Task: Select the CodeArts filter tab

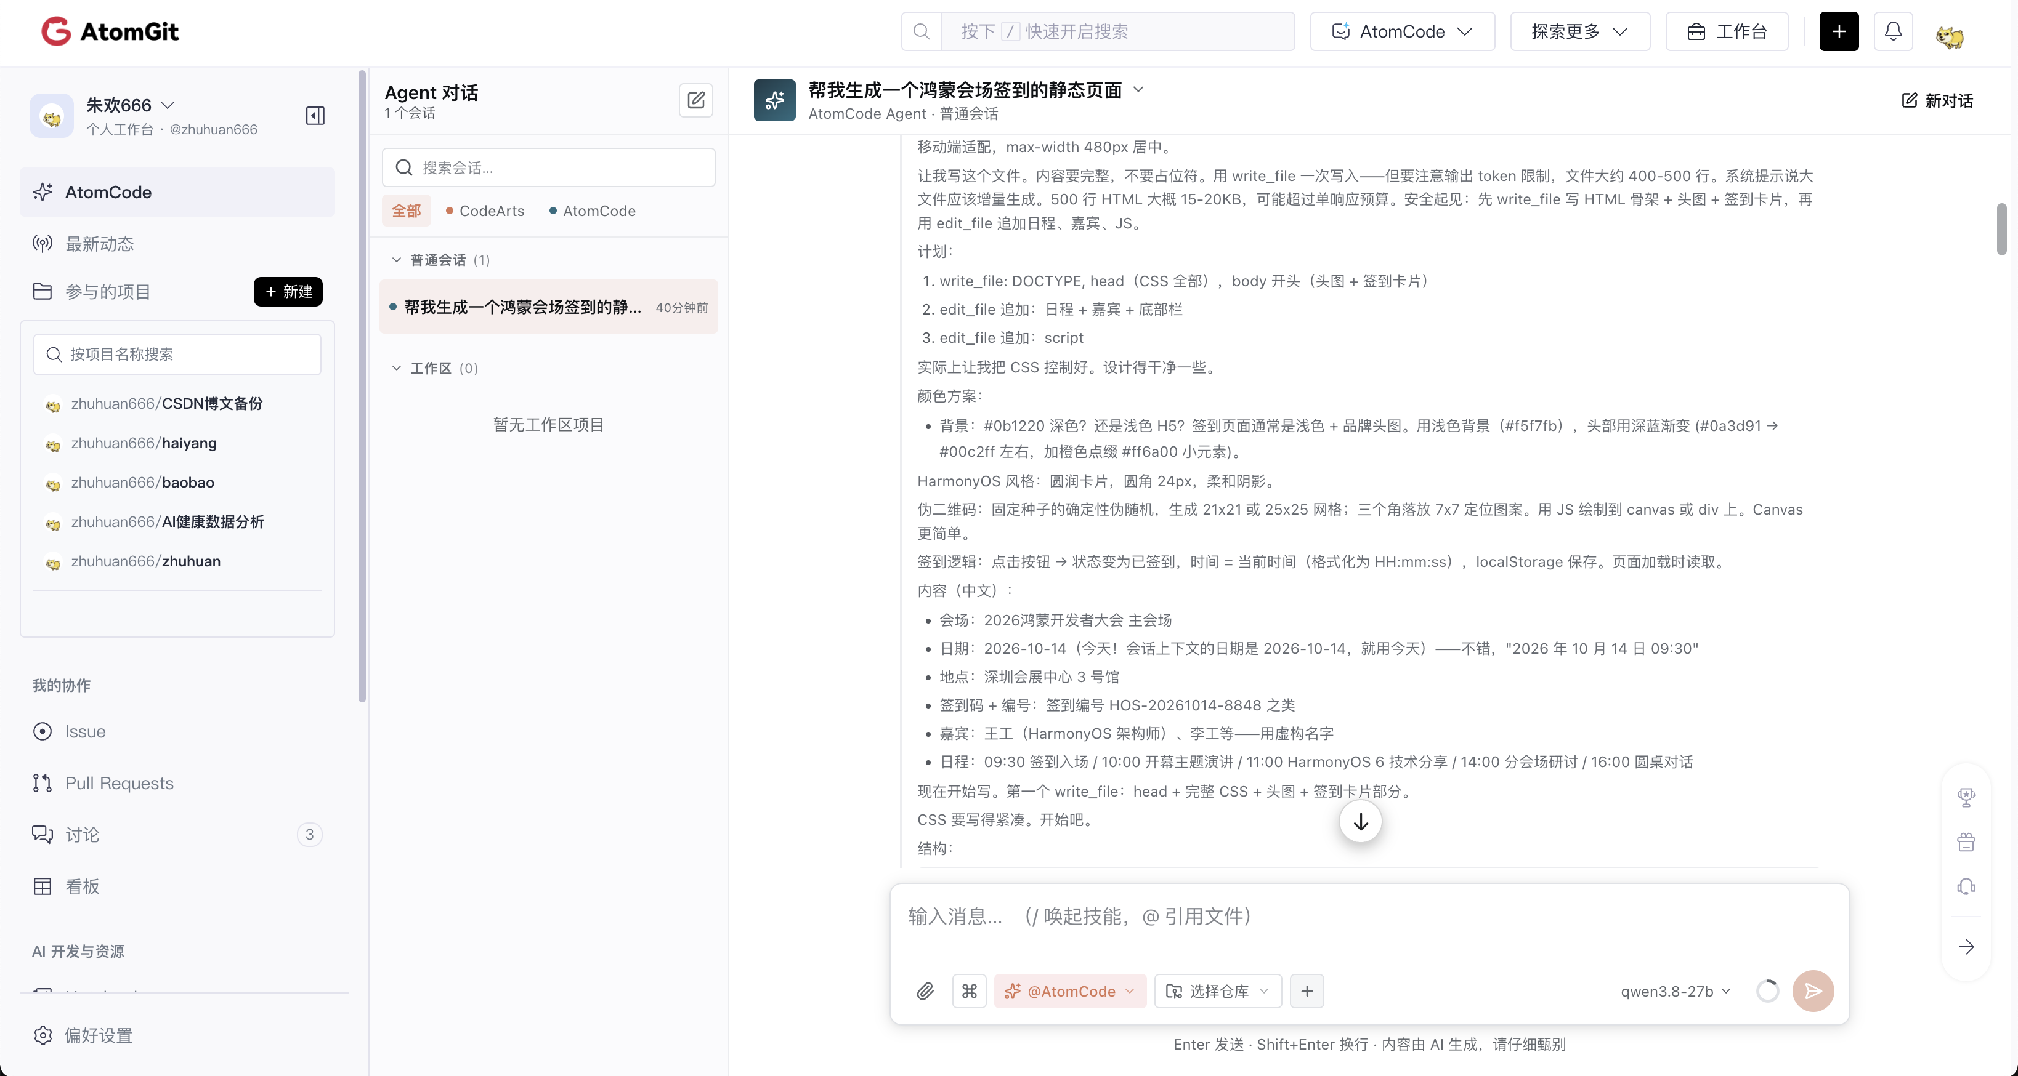Action: coord(484,211)
